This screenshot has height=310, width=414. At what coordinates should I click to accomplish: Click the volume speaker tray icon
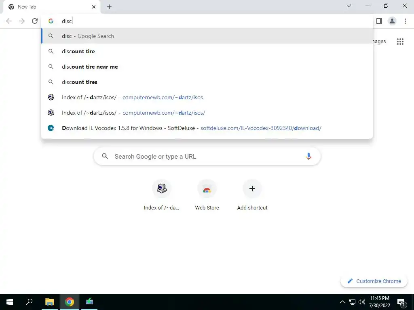click(x=362, y=302)
